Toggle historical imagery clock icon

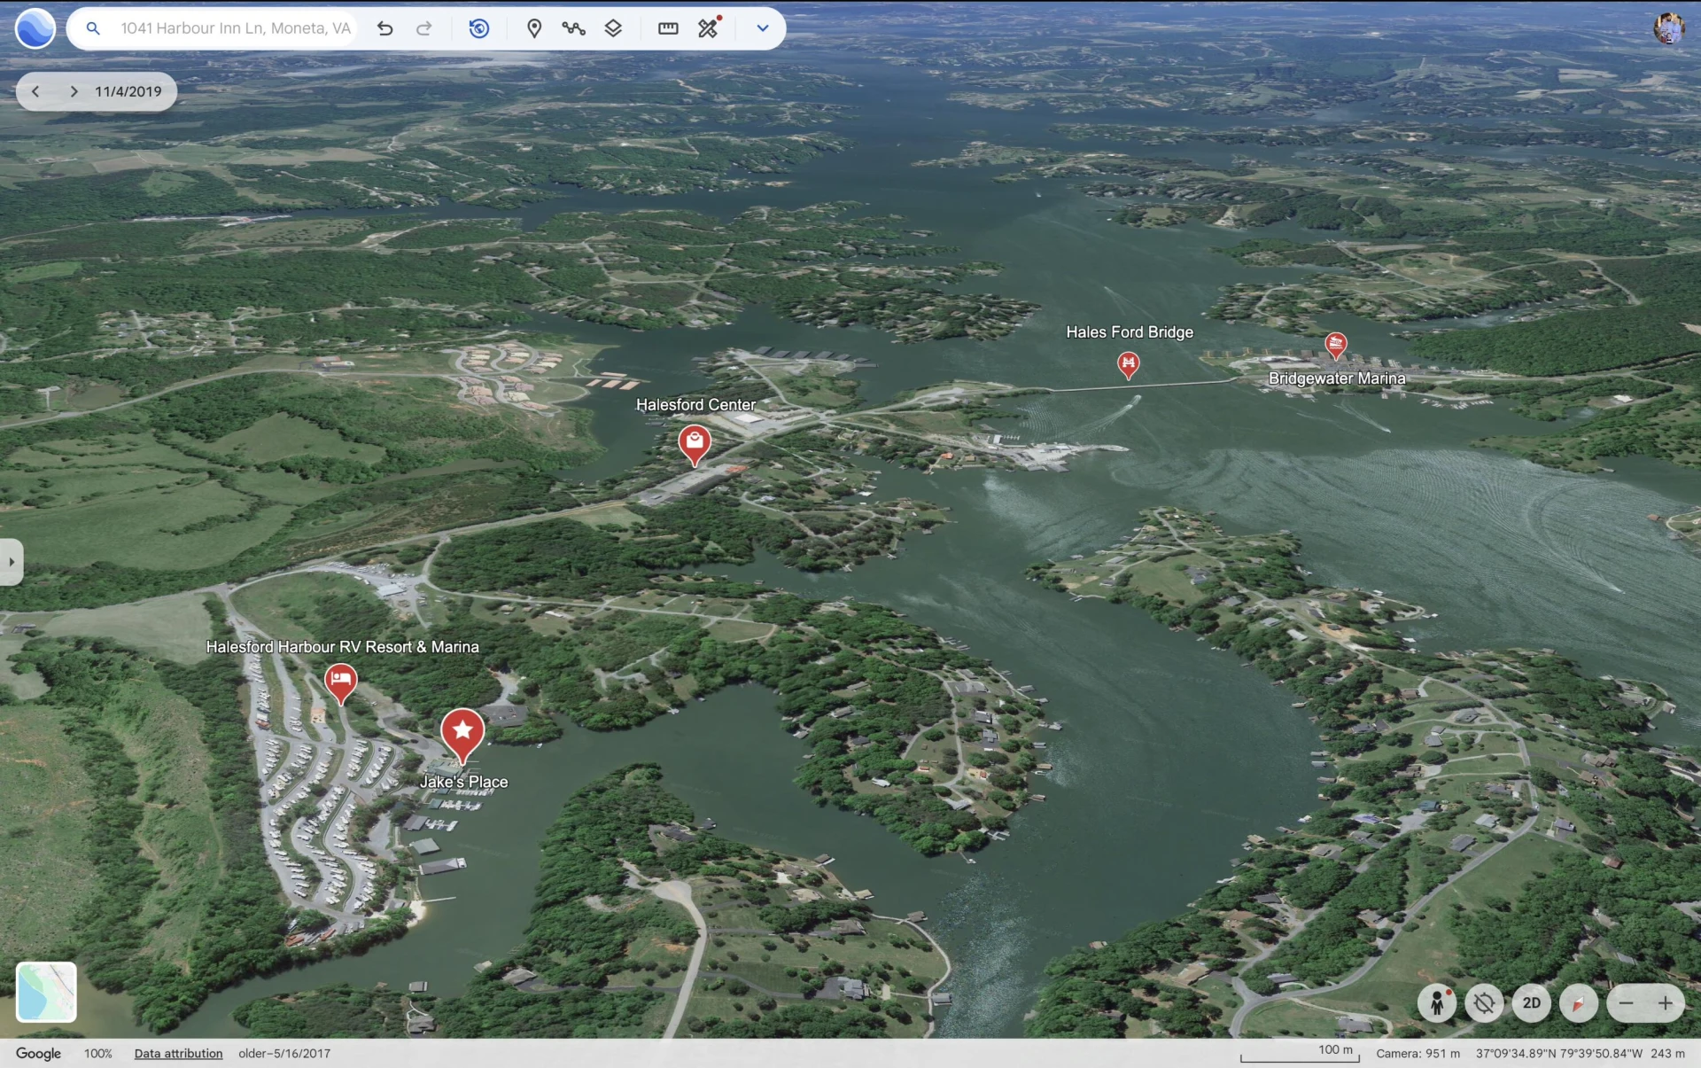coord(479,28)
